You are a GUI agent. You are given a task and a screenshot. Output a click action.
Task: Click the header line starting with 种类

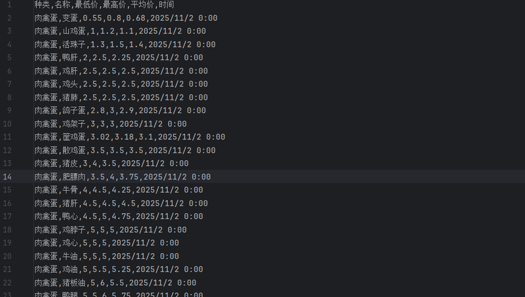click(x=104, y=5)
